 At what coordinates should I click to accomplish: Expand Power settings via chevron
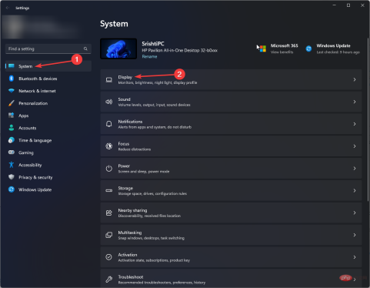(x=355, y=169)
